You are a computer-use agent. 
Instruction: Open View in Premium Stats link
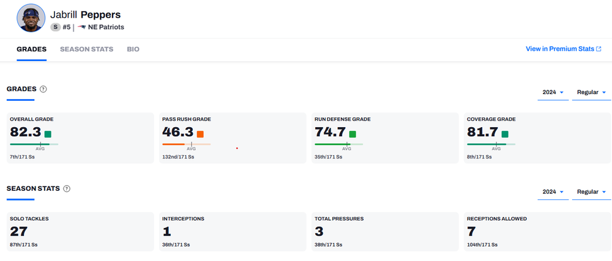(559, 49)
